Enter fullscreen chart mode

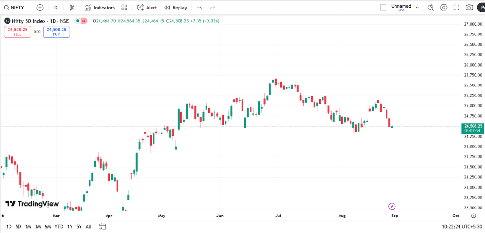456,8
